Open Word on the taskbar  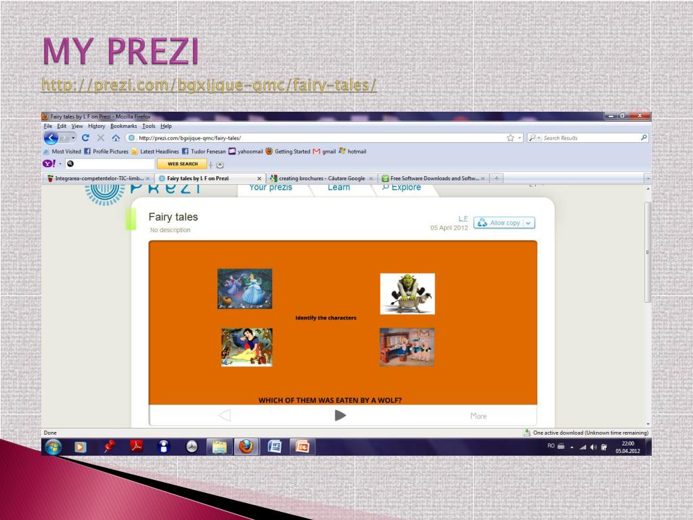click(x=275, y=447)
